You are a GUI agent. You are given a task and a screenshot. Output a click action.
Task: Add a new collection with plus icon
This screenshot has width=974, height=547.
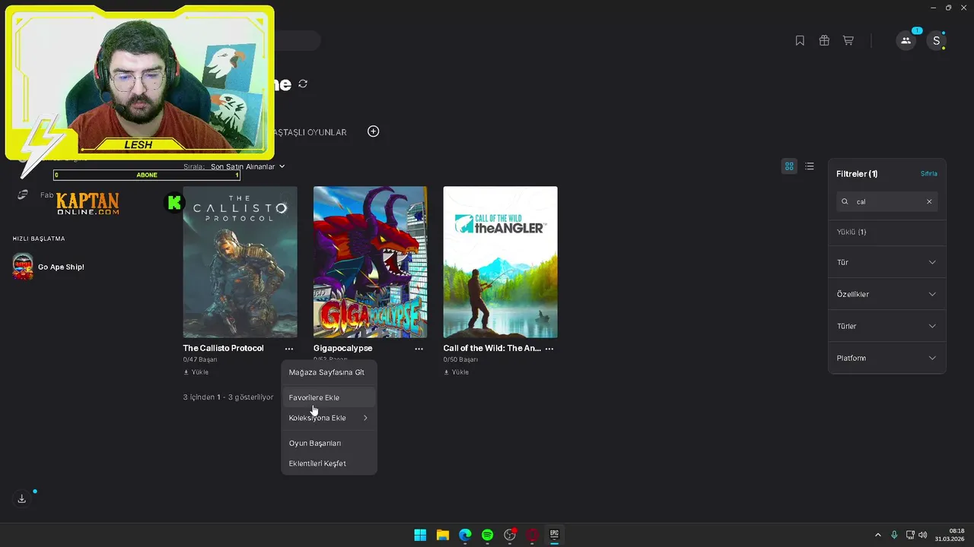[373, 131]
